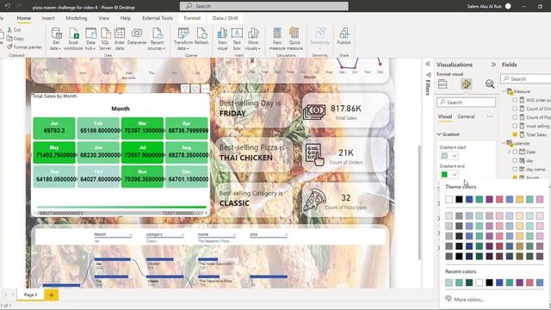Open the Insert ribbon tab
Image resolution: width=551 pixels, height=310 pixels.
[x=48, y=18]
